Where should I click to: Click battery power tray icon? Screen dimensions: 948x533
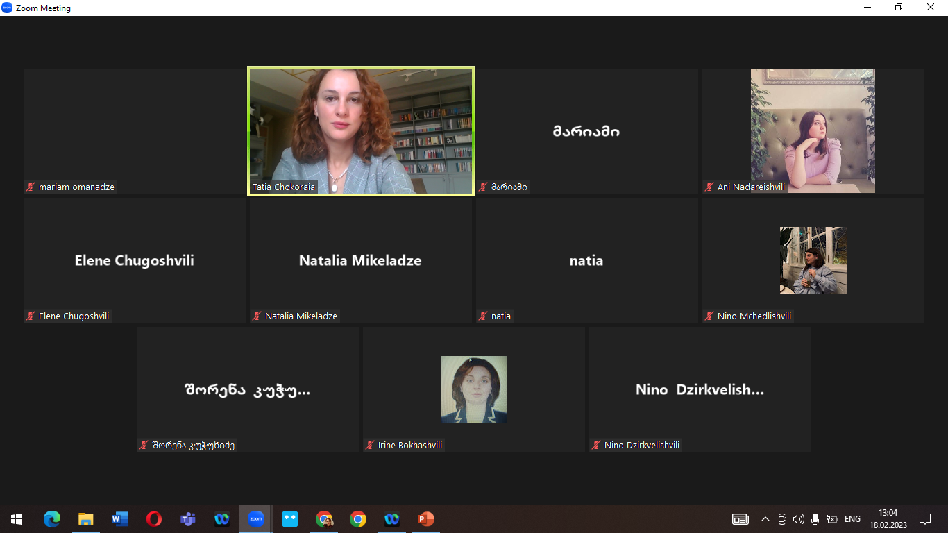tap(831, 519)
